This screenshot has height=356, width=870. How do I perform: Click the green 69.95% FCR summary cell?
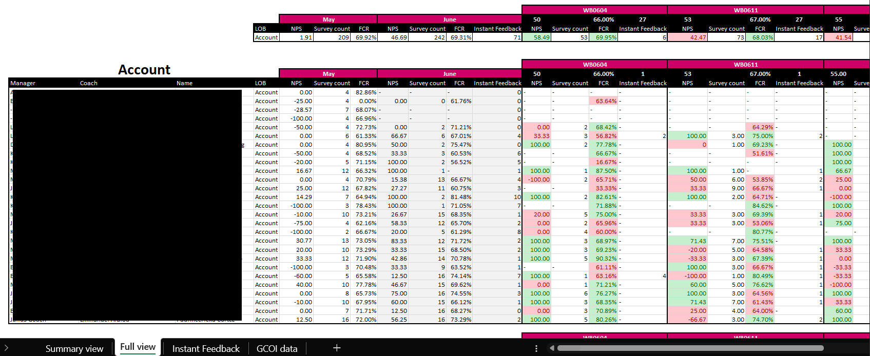pyautogui.click(x=604, y=37)
